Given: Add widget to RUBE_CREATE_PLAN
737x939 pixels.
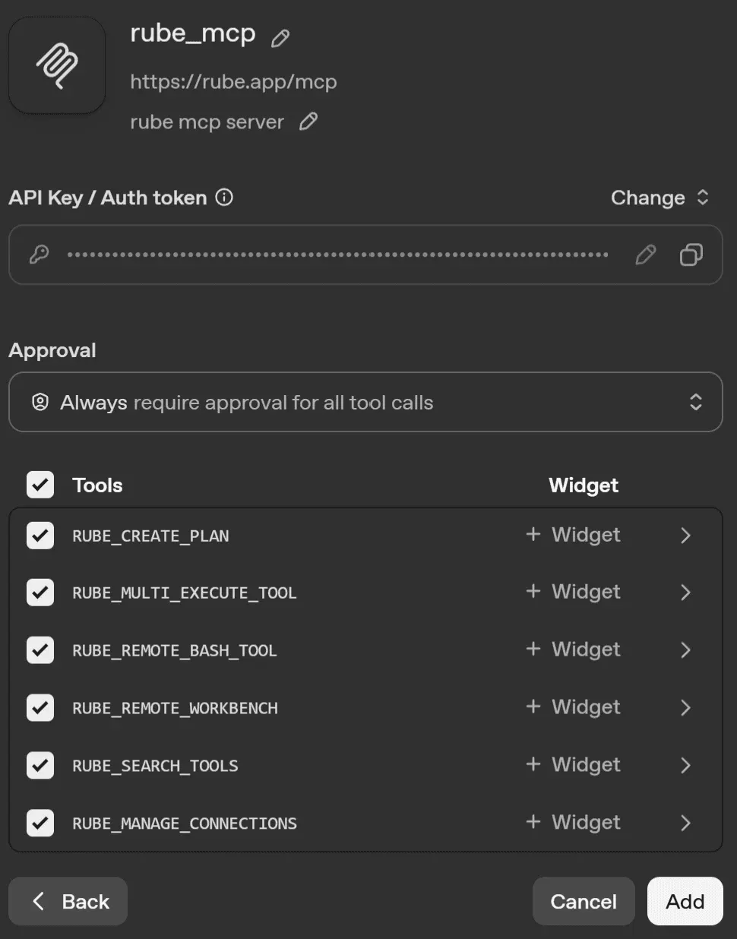Looking at the screenshot, I should pos(573,535).
